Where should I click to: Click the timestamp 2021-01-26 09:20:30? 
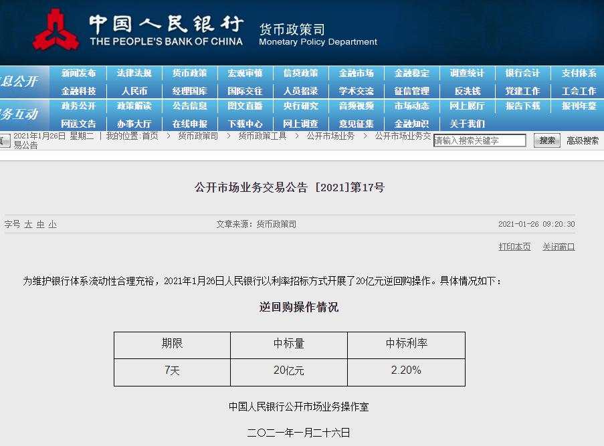coord(536,224)
